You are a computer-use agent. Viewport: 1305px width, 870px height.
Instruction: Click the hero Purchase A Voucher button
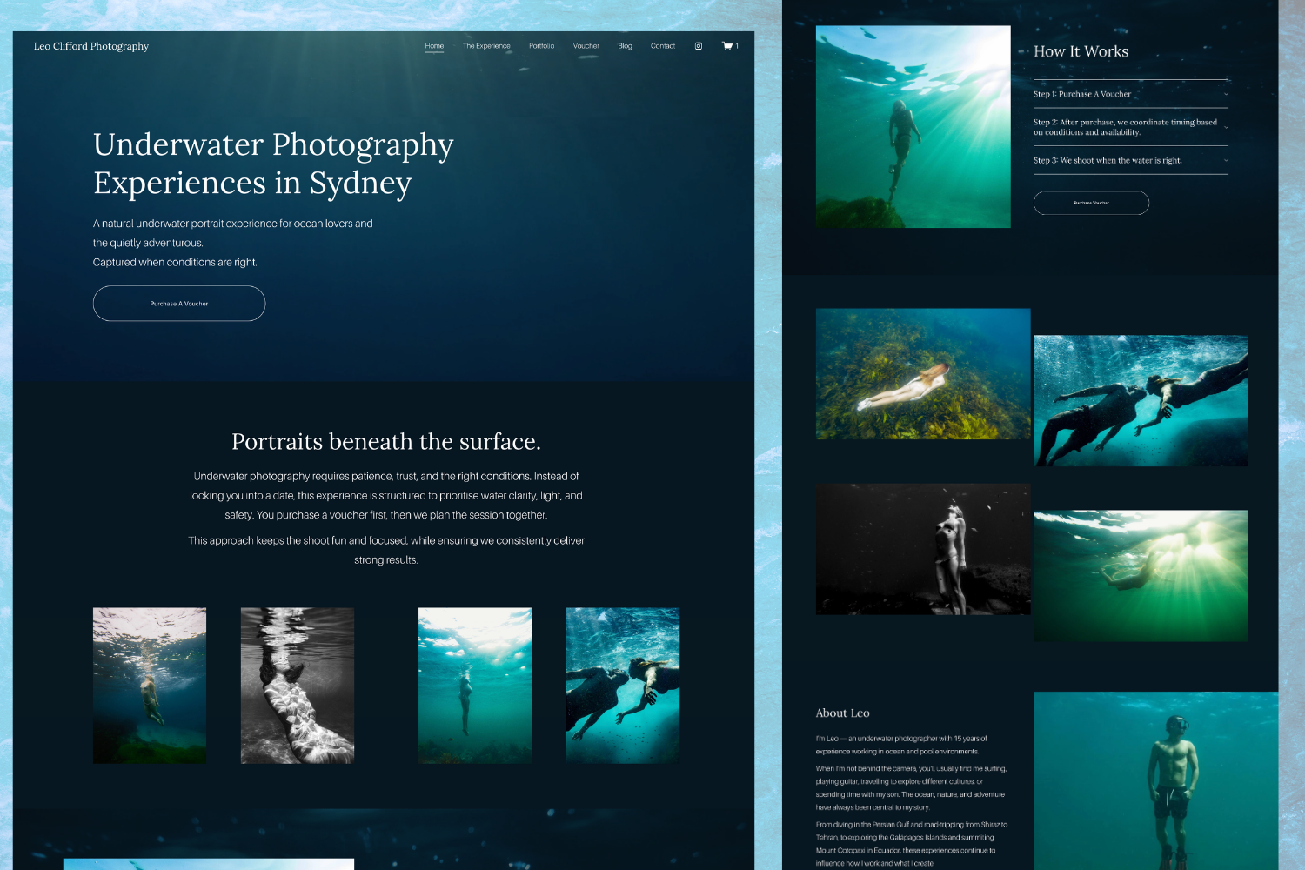coord(179,304)
